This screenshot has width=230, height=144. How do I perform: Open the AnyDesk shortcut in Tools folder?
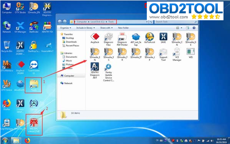(x=95, y=38)
